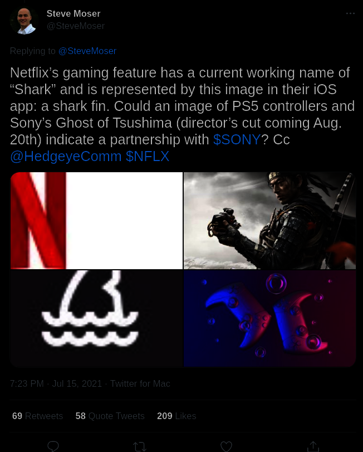This screenshot has width=363, height=452.
Task: Click the @SteveMoser handle under name
Action: 76,26
